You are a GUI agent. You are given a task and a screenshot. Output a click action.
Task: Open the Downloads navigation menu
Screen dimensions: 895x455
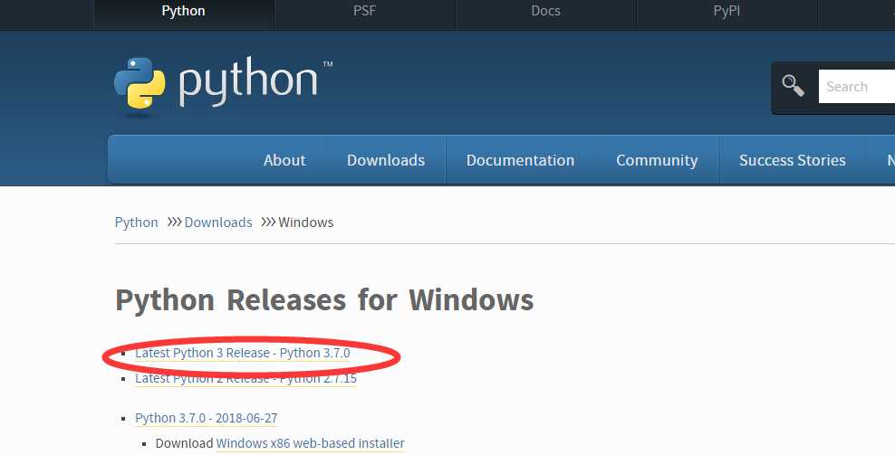(386, 160)
